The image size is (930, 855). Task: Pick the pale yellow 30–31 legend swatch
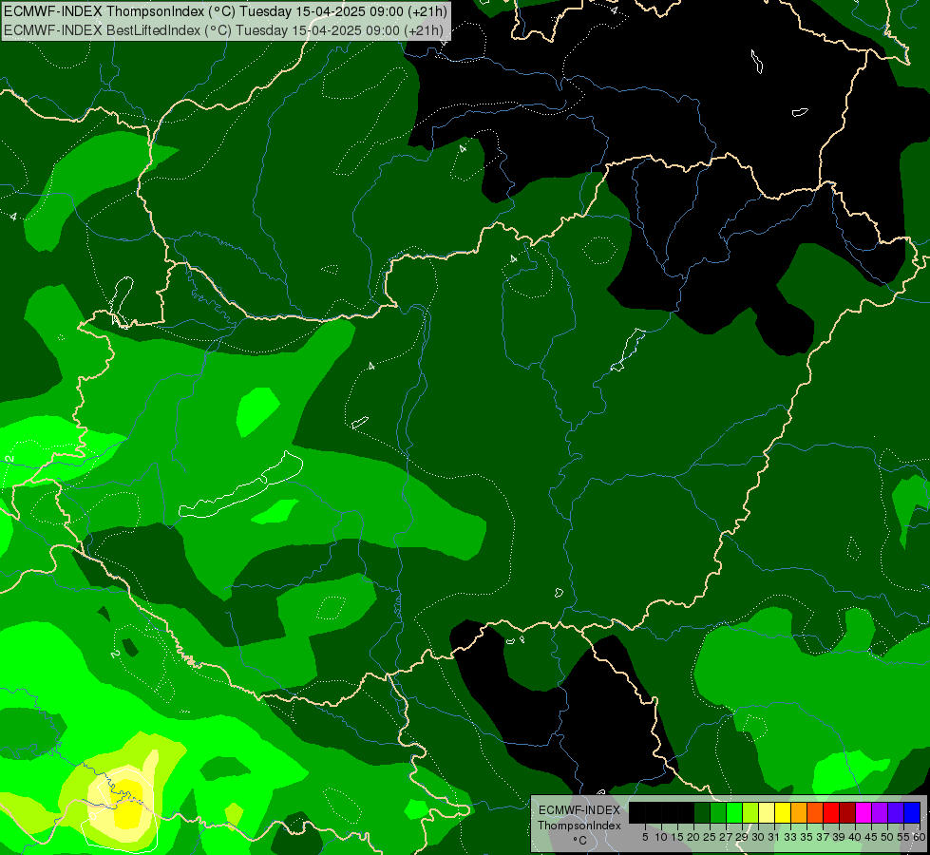(767, 812)
